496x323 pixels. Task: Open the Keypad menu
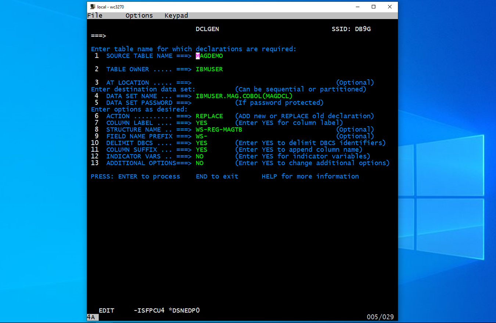click(x=176, y=15)
